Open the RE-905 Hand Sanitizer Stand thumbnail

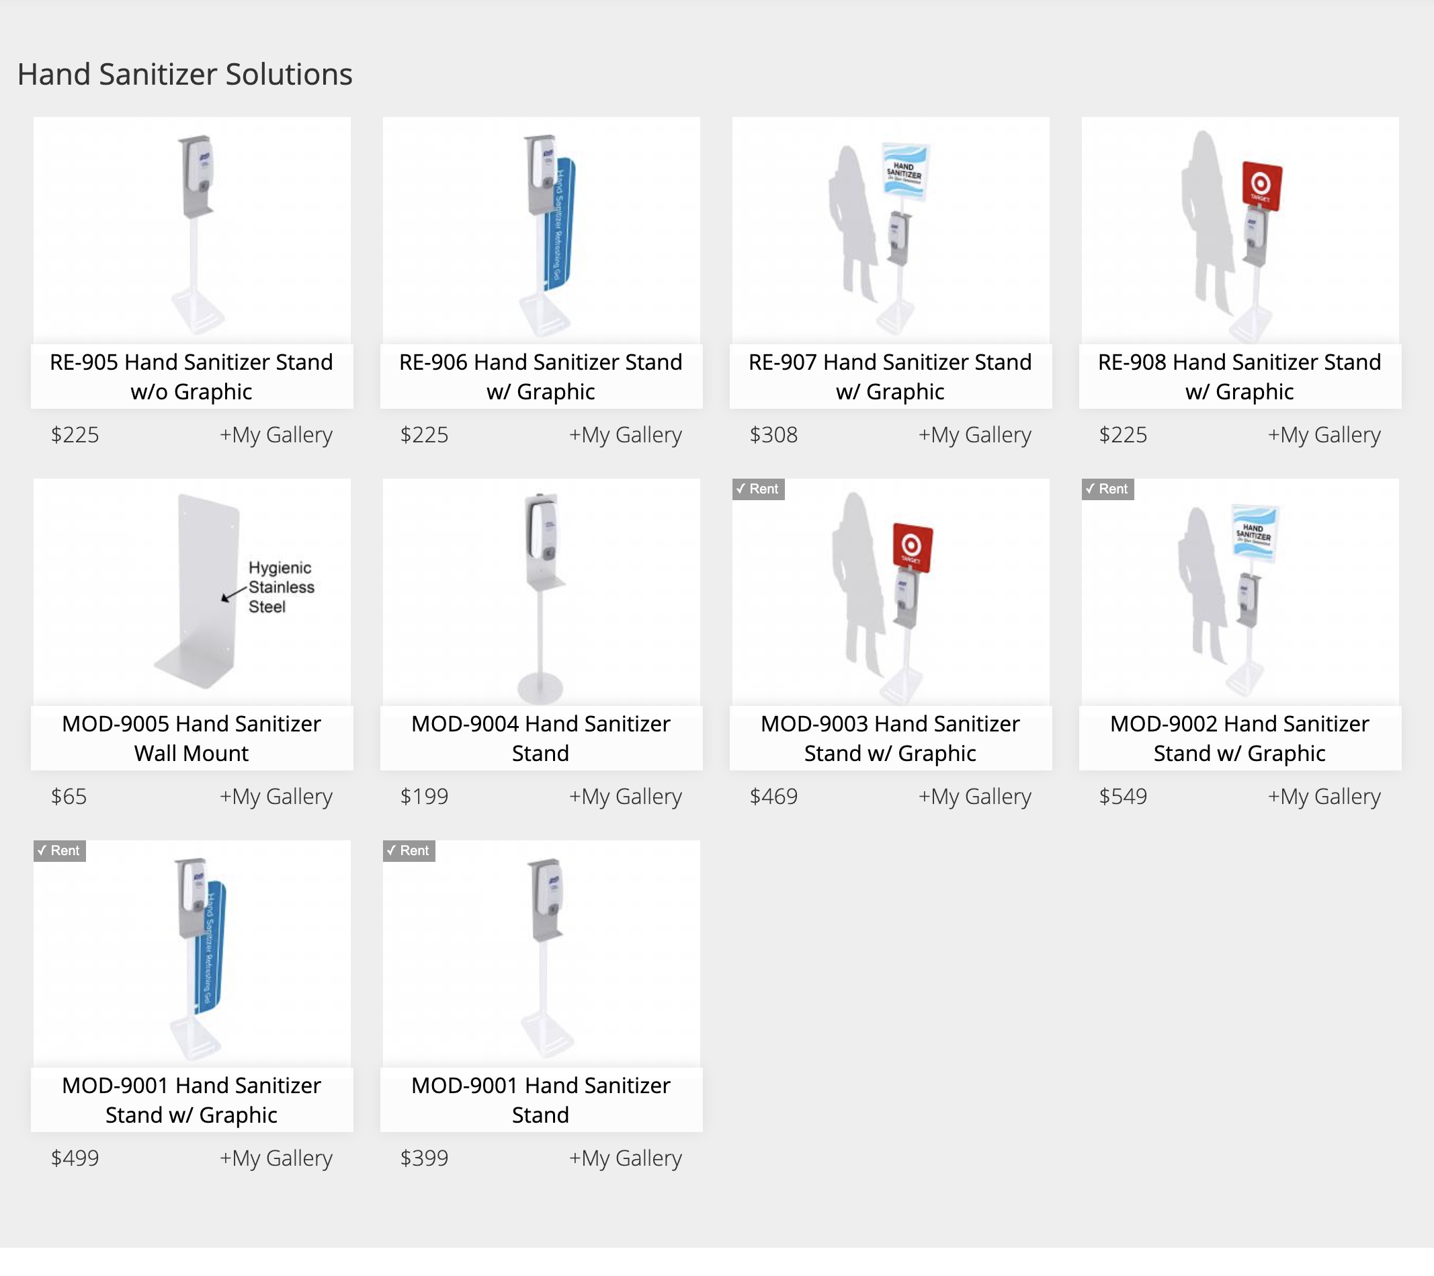[x=192, y=230]
